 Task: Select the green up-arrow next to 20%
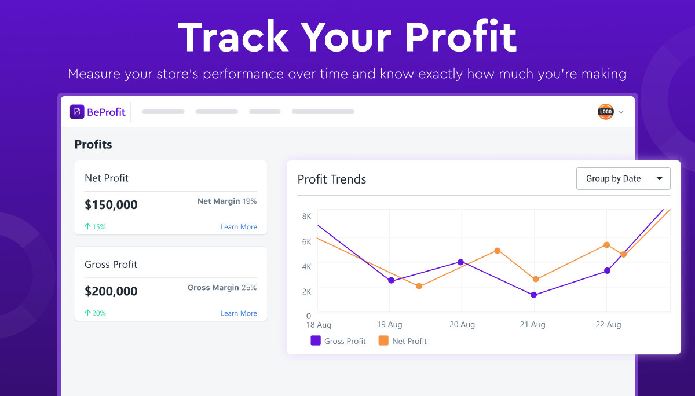(x=87, y=313)
